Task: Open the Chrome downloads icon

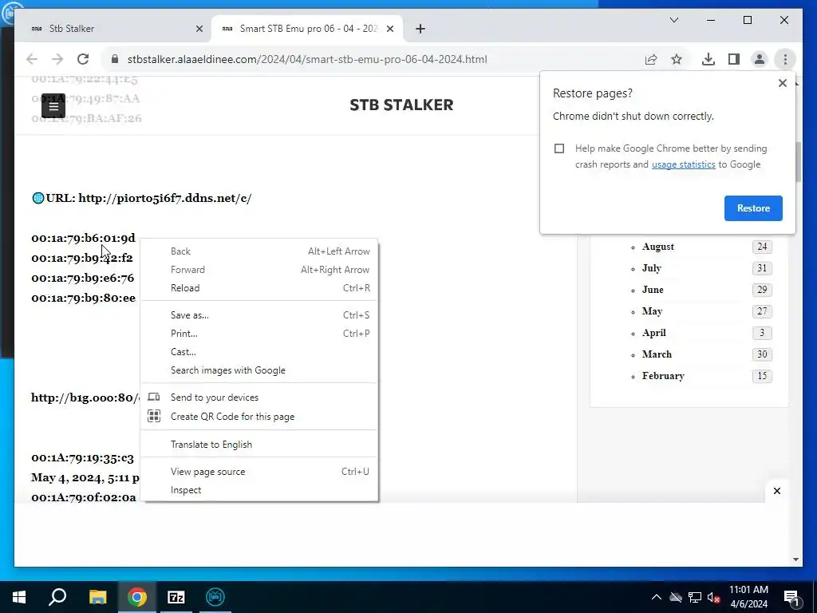Action: point(708,59)
